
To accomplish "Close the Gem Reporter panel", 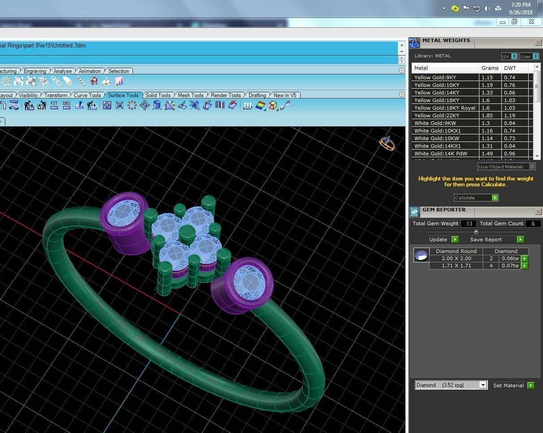I will 538,211.
